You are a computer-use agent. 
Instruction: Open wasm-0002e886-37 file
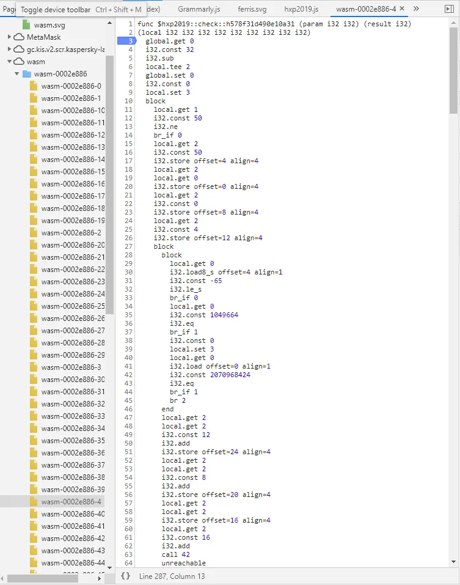pyautogui.click(x=73, y=465)
